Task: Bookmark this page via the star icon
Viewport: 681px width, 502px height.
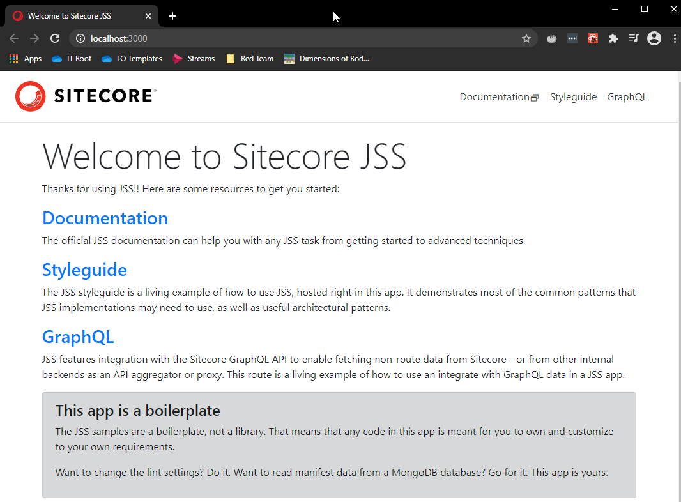Action: pos(526,38)
